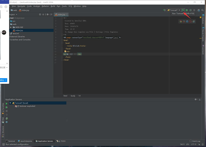Select test.iml in the project tree
The height and width of the screenshot is (147, 206).
15,33
